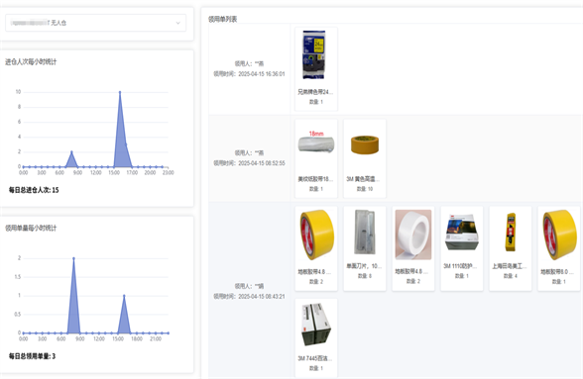Screen dimensions: 583x379
Task: Select the product name 3M 7445百洁…
Action: (x=315, y=358)
